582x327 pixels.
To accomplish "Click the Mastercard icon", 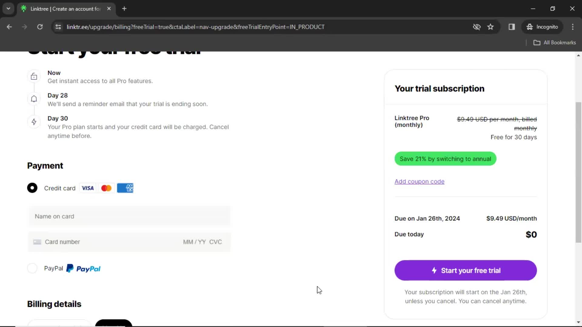I will (106, 188).
